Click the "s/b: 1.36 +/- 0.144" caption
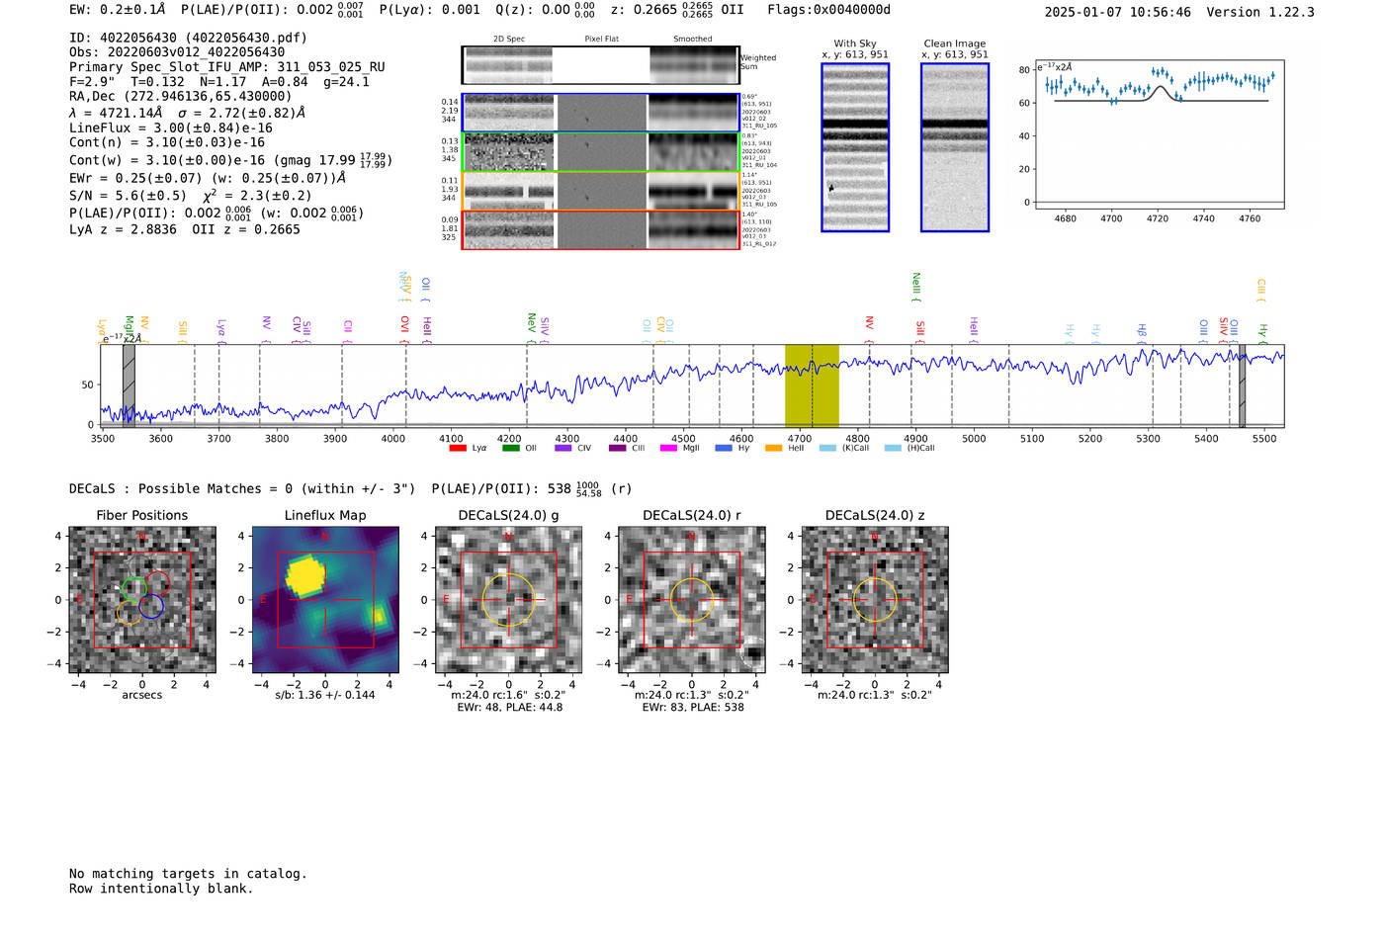 tap(325, 695)
